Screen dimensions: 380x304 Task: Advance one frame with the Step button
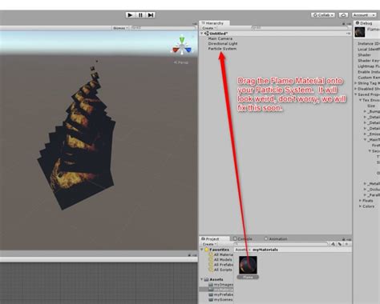click(151, 15)
